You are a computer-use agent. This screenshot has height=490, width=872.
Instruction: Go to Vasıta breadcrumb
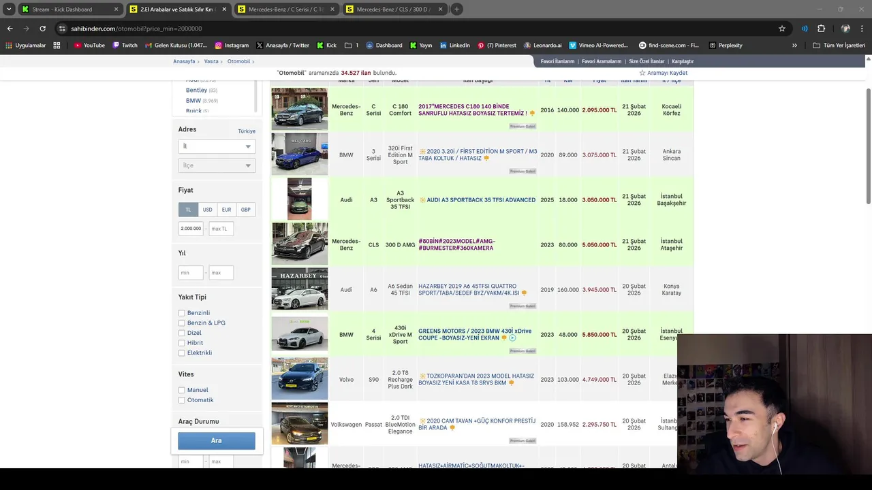(x=211, y=61)
